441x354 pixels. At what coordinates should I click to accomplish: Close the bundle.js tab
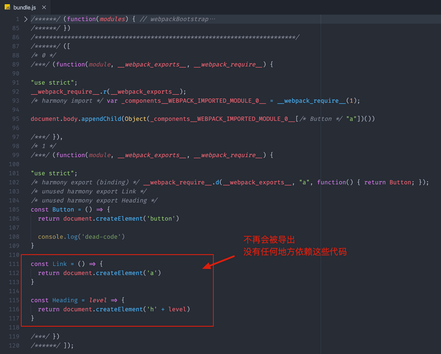click(x=44, y=7)
